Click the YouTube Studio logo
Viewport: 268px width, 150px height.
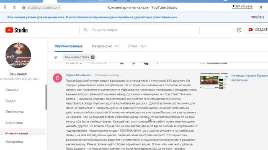[x=16, y=30]
